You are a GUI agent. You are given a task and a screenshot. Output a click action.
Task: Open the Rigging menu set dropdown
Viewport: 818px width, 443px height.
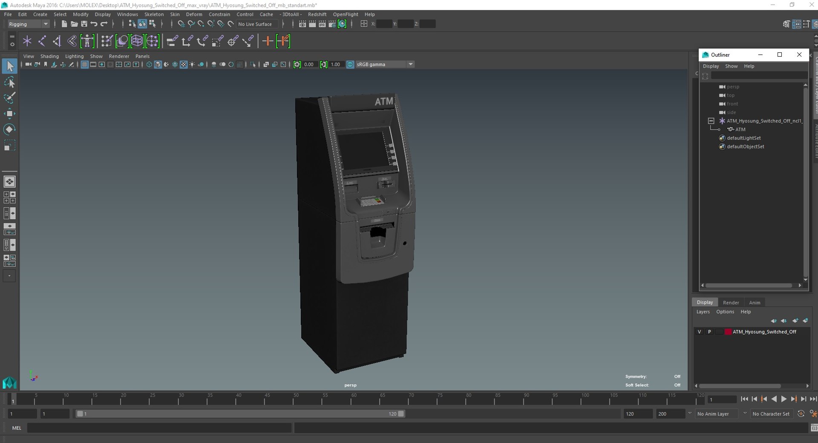[x=28, y=24]
